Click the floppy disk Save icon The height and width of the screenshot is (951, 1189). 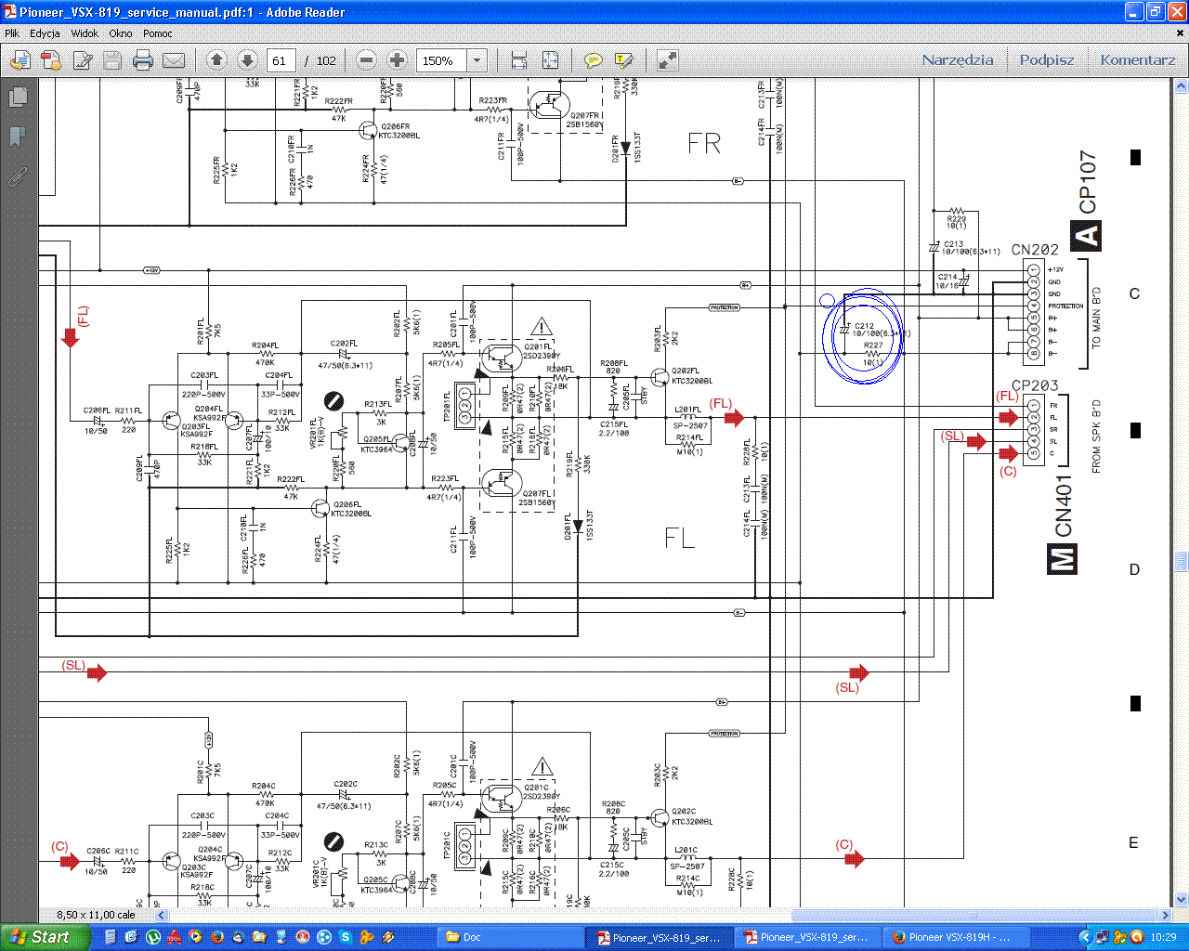point(112,60)
